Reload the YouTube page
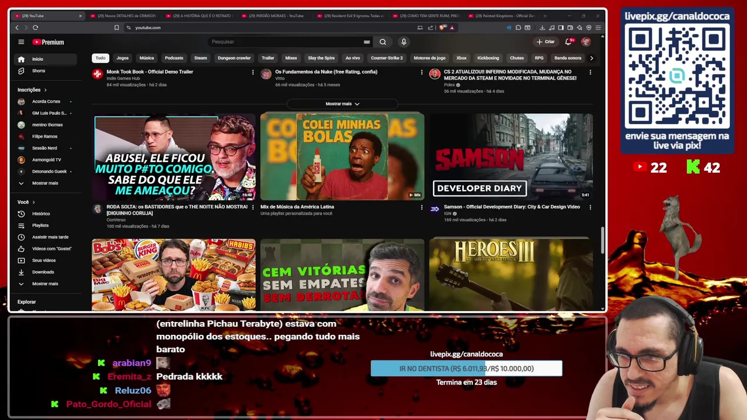 pos(36,27)
